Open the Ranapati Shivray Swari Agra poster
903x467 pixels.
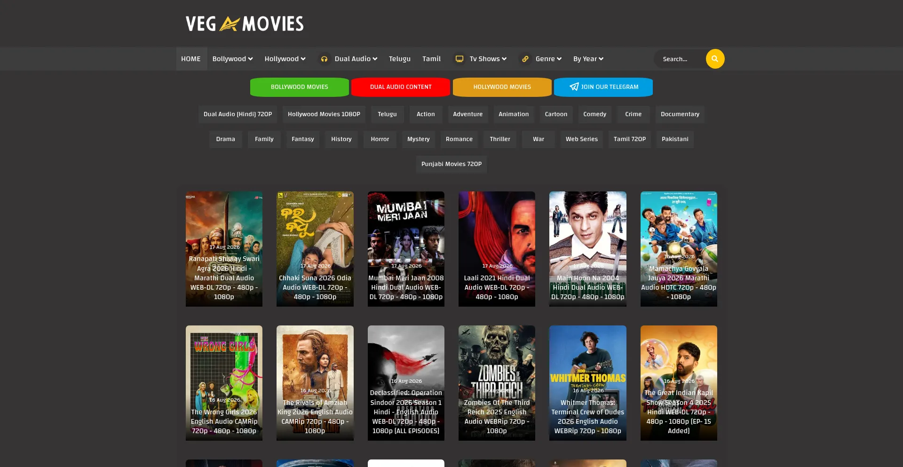[x=224, y=249]
